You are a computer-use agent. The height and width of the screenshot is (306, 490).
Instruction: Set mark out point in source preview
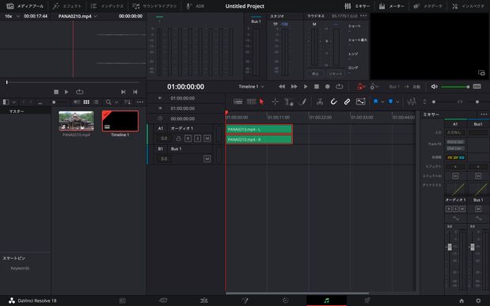tap(135, 92)
